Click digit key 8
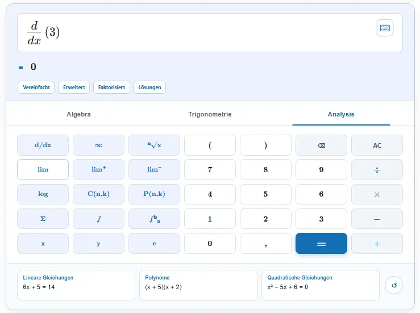Viewport: 420px width, 313px height. [x=265, y=169]
